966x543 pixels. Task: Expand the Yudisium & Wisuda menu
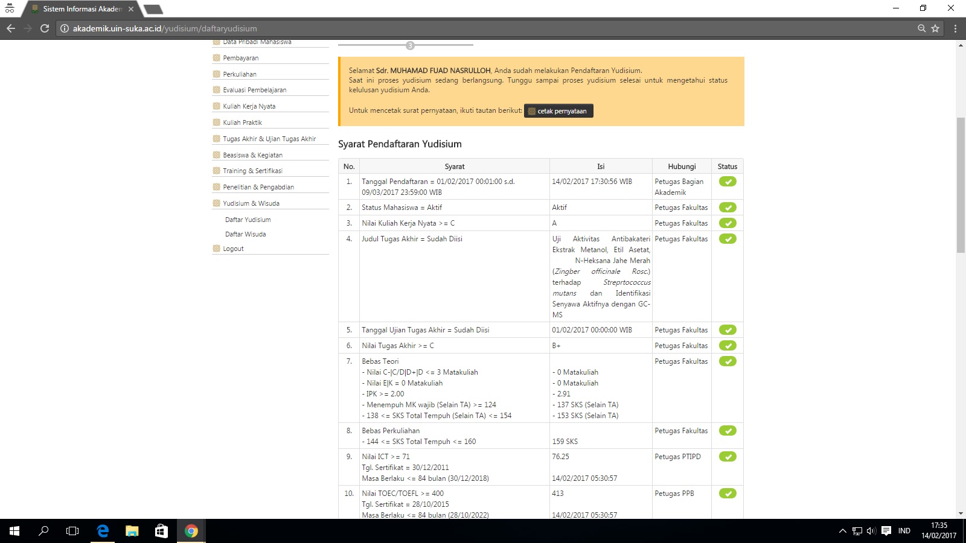251,203
